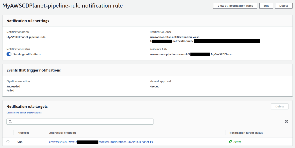Click external link icon beside SNS ARN
295x148 pixels.
152,142
